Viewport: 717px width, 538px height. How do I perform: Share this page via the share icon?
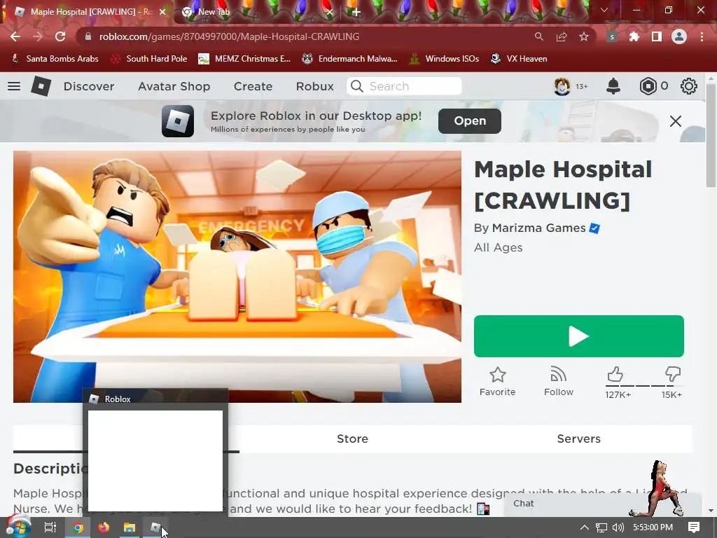[x=562, y=36]
